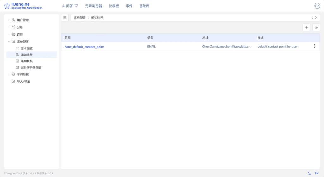Screen dimensions: 324x177
Task: Click the 示例数据 database icon
Action: [x=13, y=74]
